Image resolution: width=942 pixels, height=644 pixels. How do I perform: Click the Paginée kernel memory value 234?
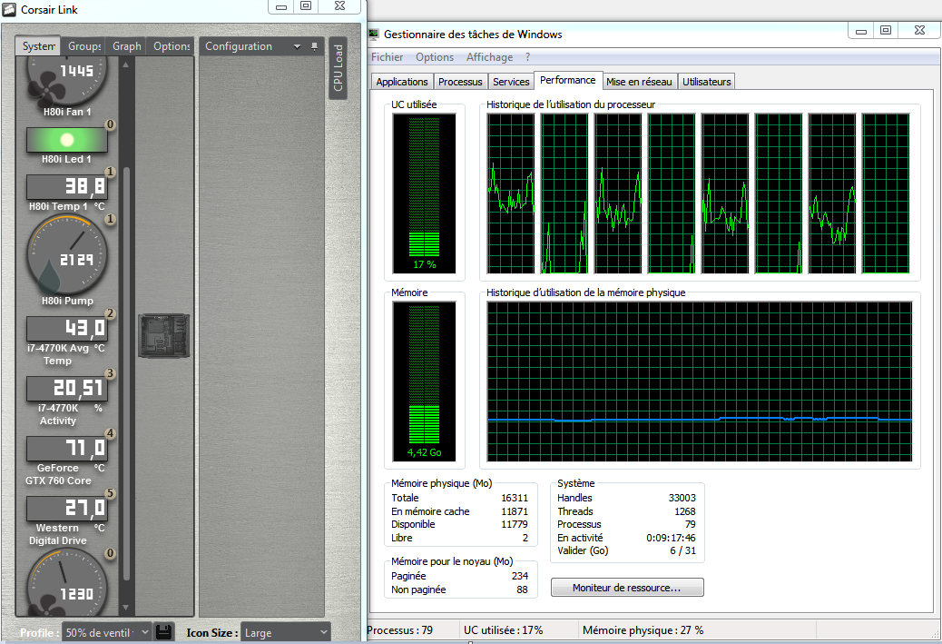click(520, 576)
